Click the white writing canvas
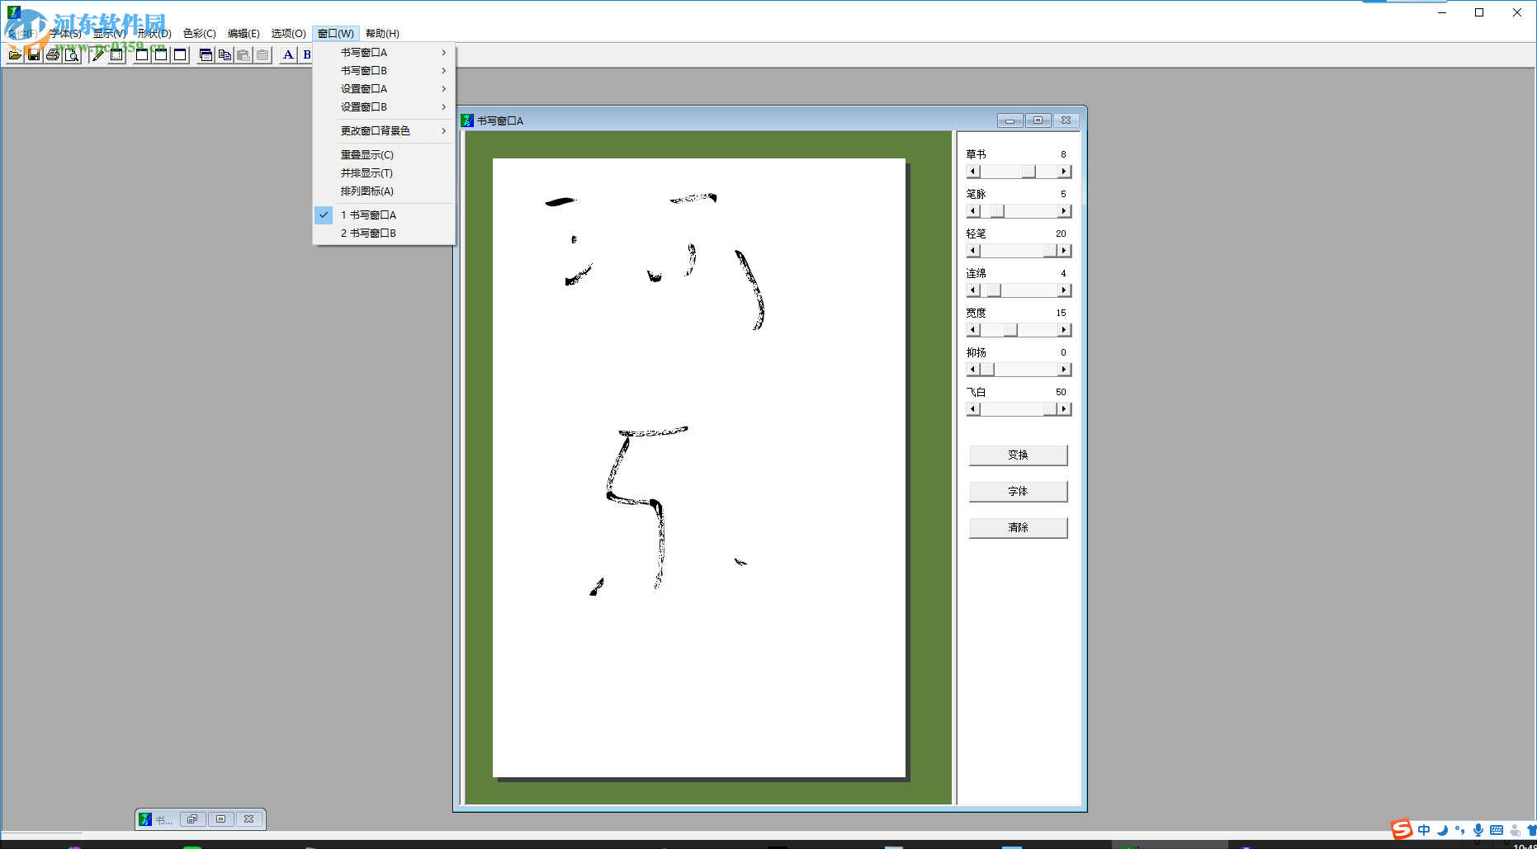This screenshot has width=1537, height=849. 698,467
